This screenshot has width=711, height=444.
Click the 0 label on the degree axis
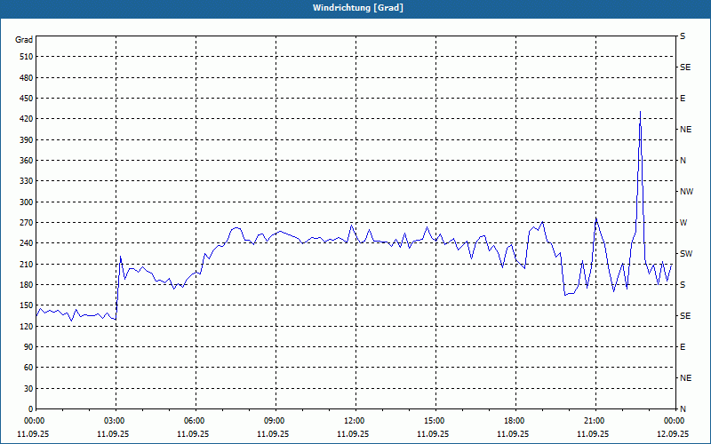(31, 409)
